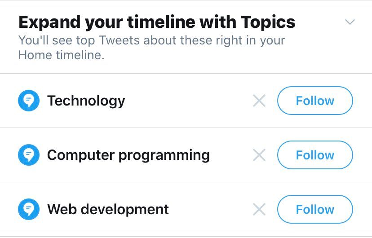The width and height of the screenshot is (372, 238).
Task: Select the word 'development' in the third topic
Action: point(125,210)
